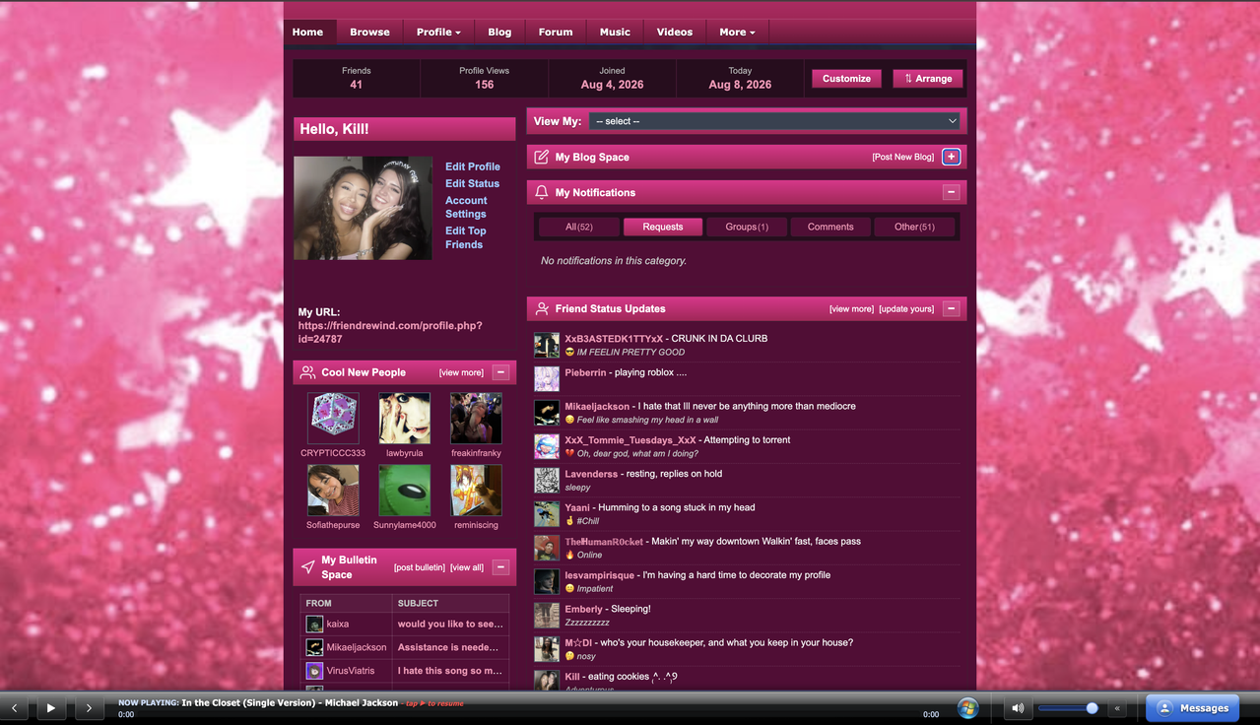The image size is (1260, 725).
Task: Open the Blog tab
Action: 499,32
